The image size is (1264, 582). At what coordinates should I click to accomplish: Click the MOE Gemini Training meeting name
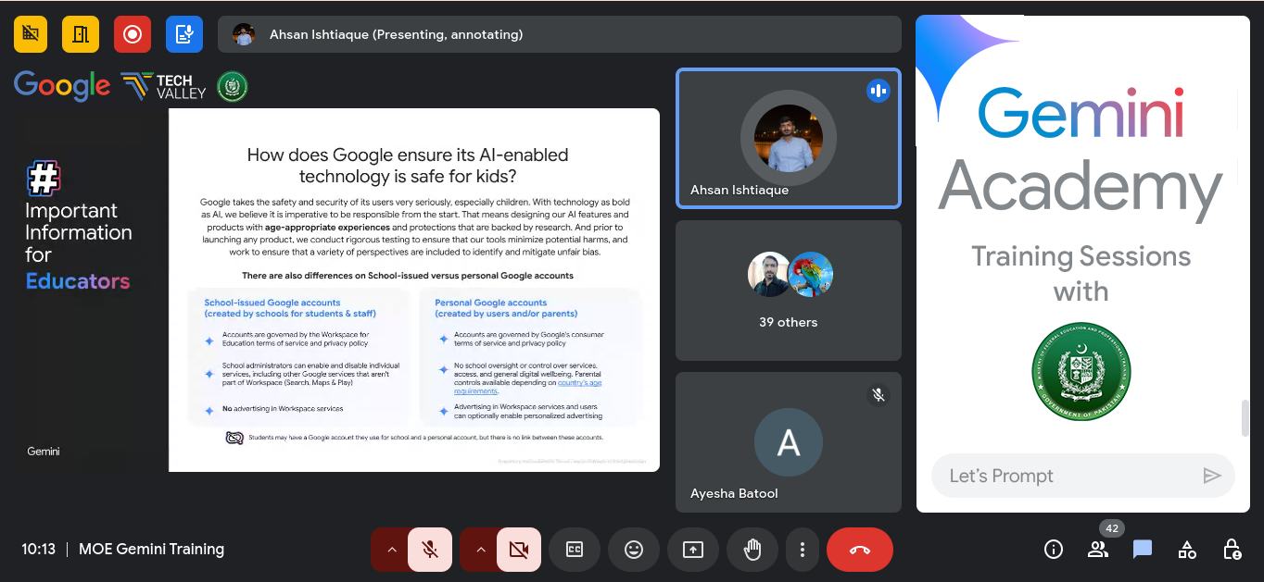(x=151, y=550)
